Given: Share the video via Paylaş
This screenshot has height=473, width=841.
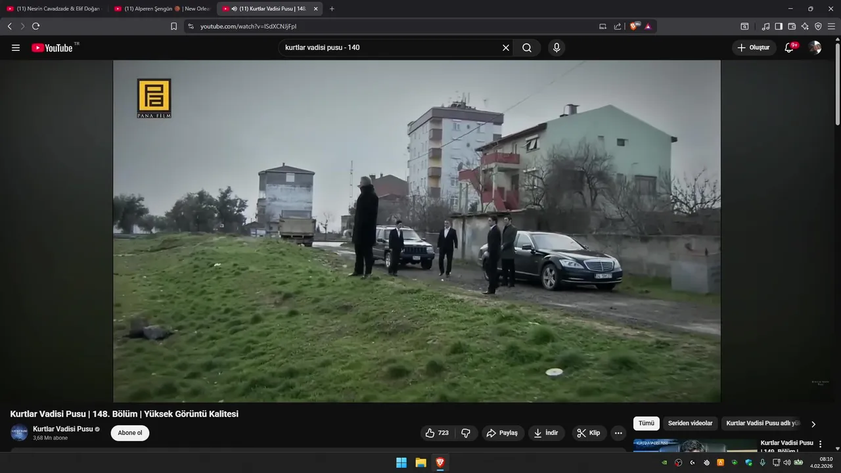Looking at the screenshot, I should tap(503, 433).
